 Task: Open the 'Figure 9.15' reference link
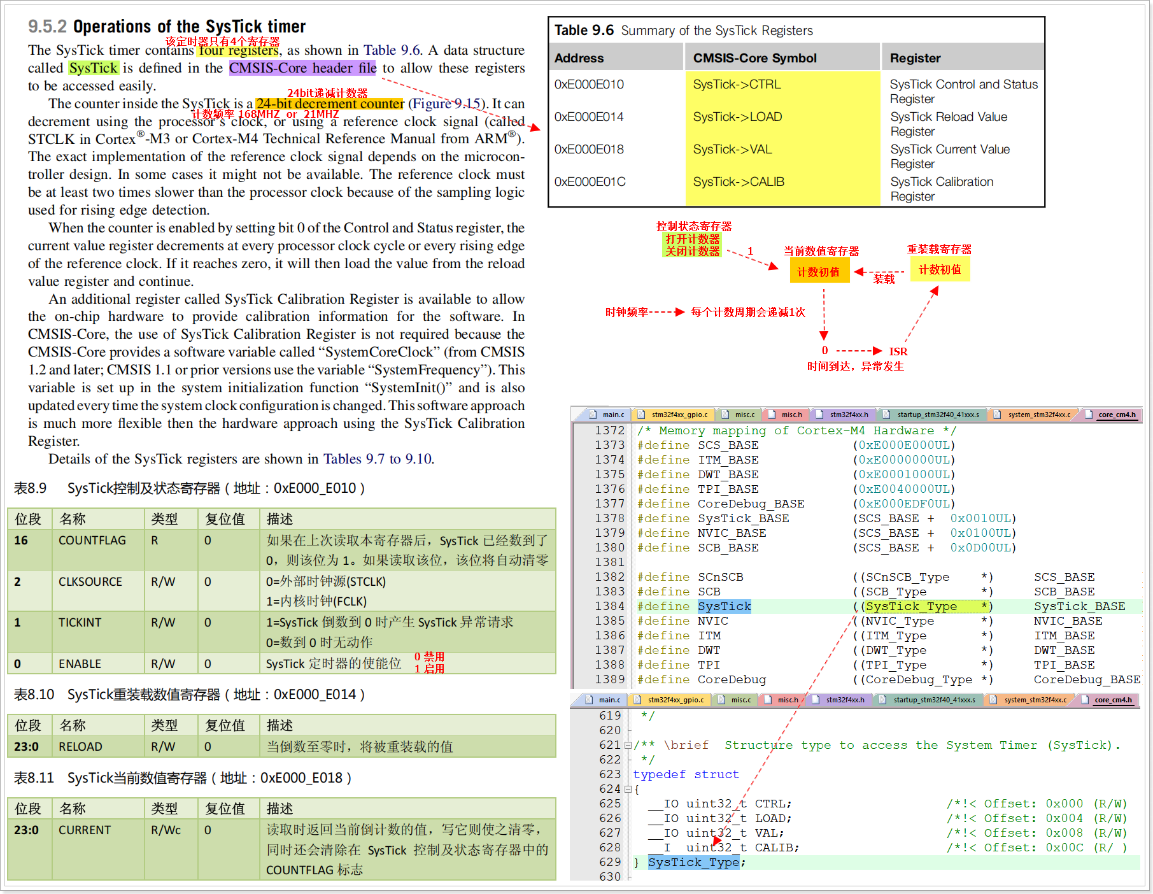446,104
